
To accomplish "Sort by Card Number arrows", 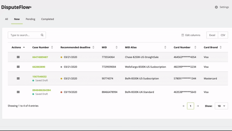I will [195, 47].
